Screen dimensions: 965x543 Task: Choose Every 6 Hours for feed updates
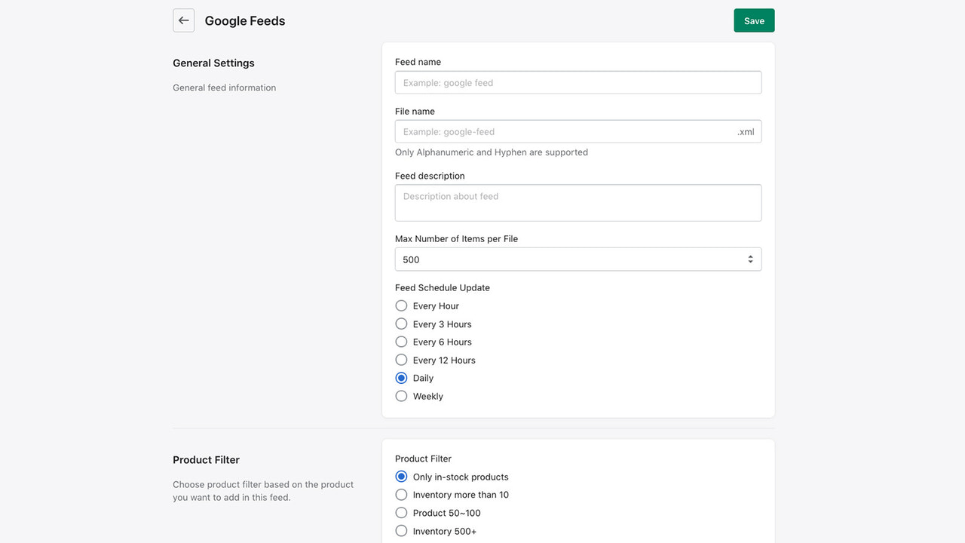click(x=401, y=342)
